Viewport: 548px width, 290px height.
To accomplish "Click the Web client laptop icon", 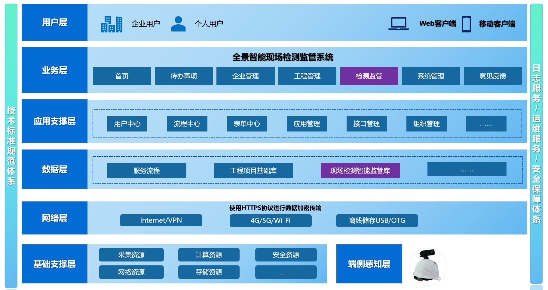I will click(x=398, y=23).
